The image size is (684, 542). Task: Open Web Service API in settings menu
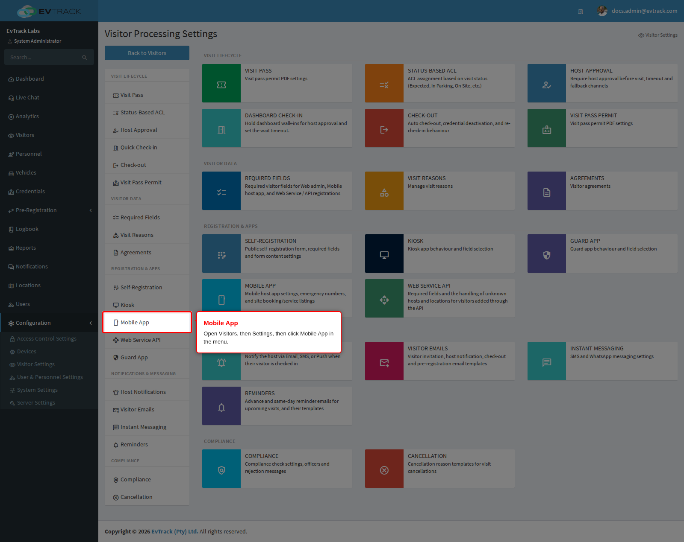coord(147,340)
